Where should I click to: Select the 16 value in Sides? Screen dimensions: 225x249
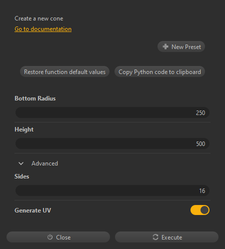(x=202, y=191)
